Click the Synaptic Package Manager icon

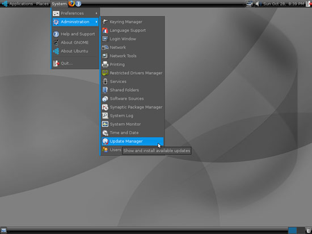point(105,107)
